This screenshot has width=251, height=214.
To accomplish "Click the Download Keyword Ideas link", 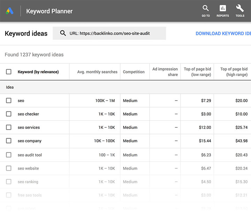I will click(x=223, y=34).
